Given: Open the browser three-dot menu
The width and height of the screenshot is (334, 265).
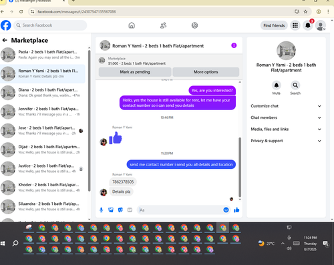Looking at the screenshot, I should tap(328, 11).
